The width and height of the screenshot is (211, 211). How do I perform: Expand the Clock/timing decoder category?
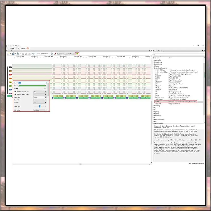click(154, 62)
